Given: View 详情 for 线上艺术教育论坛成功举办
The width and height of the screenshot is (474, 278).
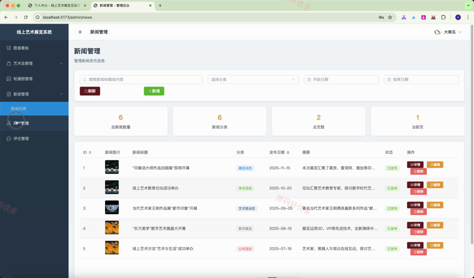Looking at the screenshot, I should click(x=415, y=185).
